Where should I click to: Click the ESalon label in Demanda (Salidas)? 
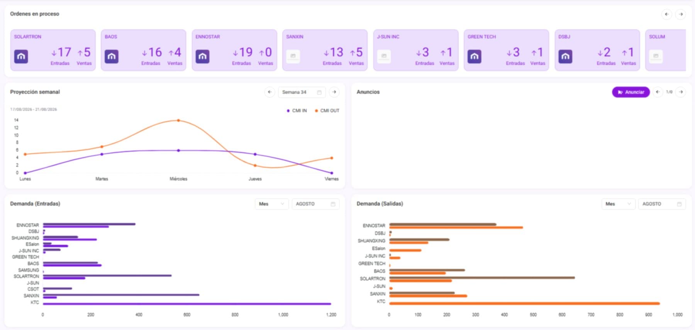[x=378, y=249]
